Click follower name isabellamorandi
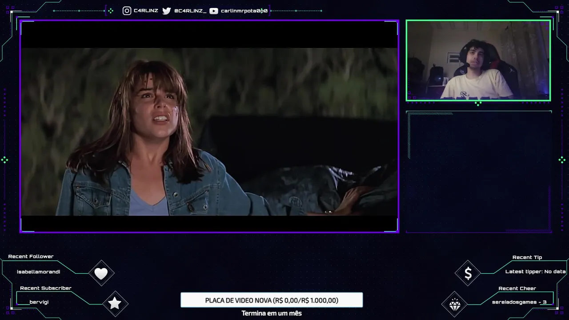The width and height of the screenshot is (569, 320). click(39, 272)
